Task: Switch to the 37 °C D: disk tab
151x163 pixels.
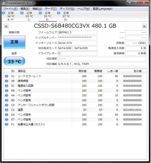Action: pos(66,16)
